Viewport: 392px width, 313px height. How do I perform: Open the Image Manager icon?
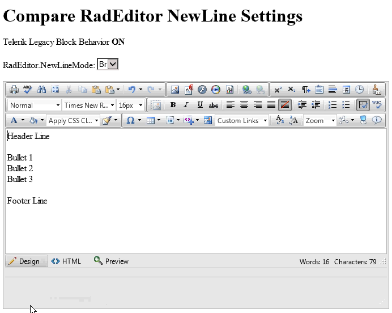(175, 90)
